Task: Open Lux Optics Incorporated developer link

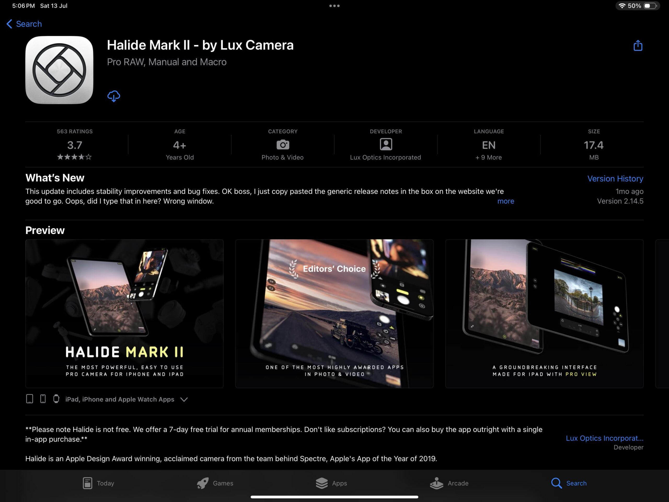Action: 604,438
